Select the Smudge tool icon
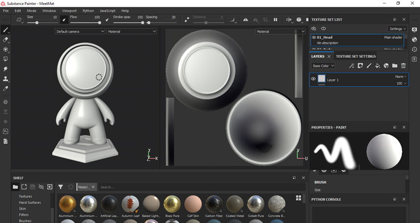 5,69
